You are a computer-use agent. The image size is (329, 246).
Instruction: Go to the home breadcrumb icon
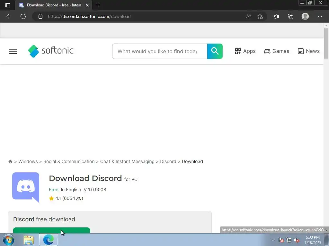tap(10, 161)
